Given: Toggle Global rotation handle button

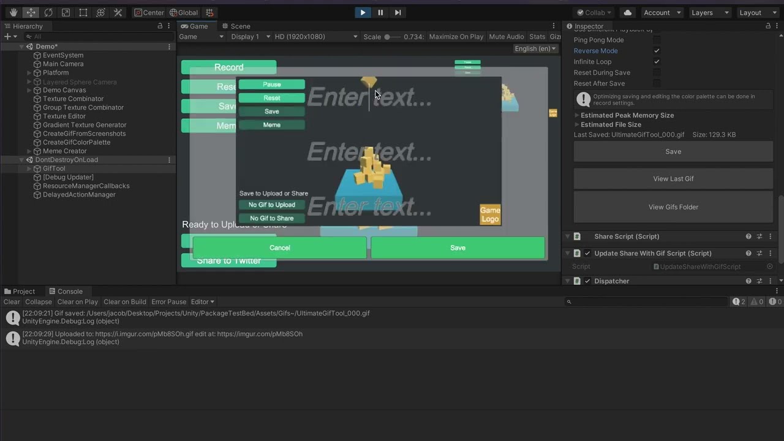Looking at the screenshot, I should pos(184,12).
